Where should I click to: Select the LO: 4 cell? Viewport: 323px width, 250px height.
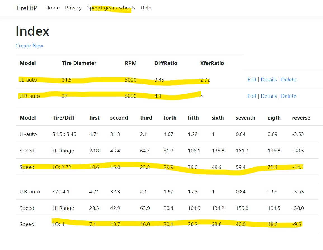(58, 224)
